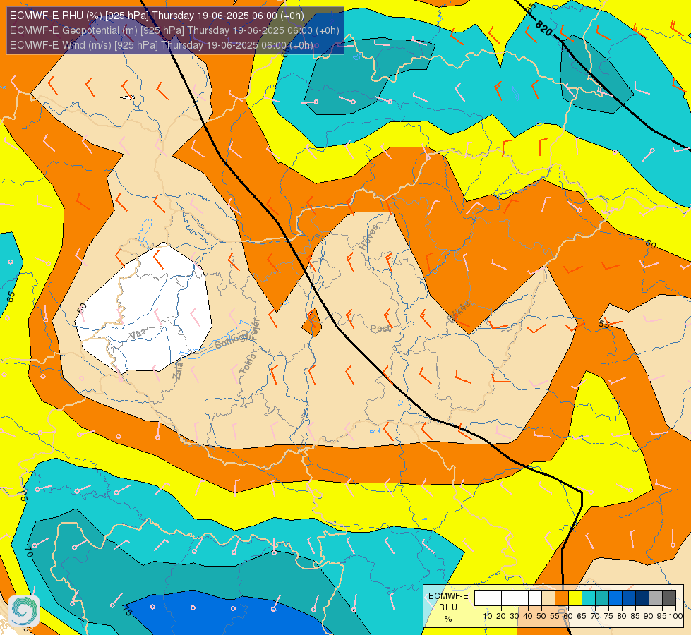Pick the teal 70–75 legend swatch
The width and height of the screenshot is (691, 635).
(602, 598)
